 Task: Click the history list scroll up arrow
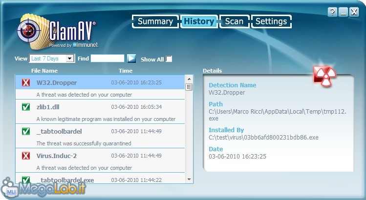[189, 79]
